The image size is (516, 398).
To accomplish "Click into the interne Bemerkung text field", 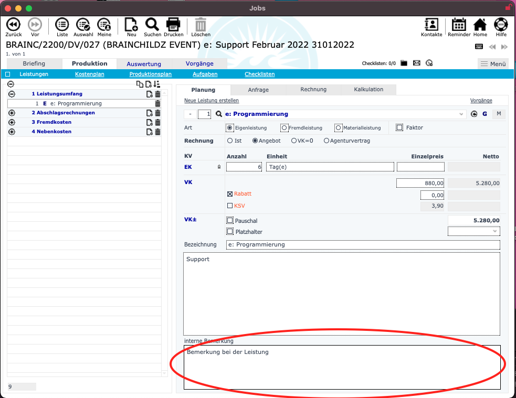I will pos(341,367).
